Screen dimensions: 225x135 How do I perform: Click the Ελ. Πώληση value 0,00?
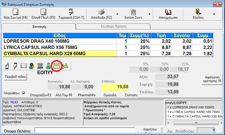82,87
